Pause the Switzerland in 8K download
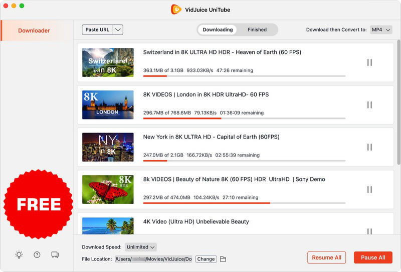The image size is (401, 272). (x=369, y=62)
